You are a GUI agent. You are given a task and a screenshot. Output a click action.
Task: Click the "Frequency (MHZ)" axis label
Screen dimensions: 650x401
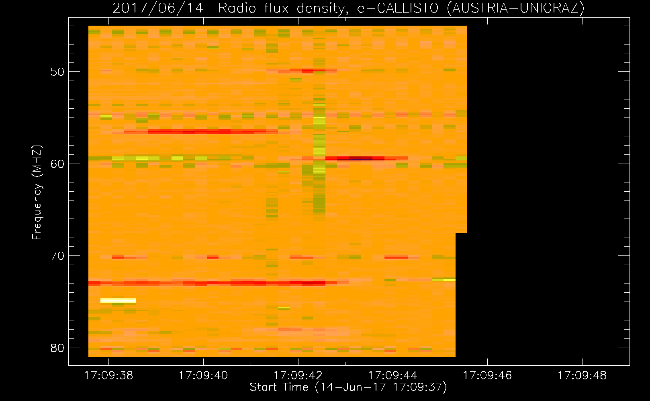coord(37,192)
